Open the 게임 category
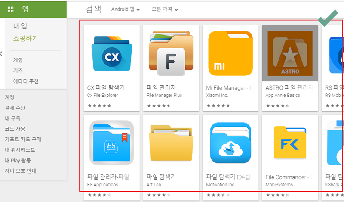This screenshot has height=202, width=344. tap(18, 60)
